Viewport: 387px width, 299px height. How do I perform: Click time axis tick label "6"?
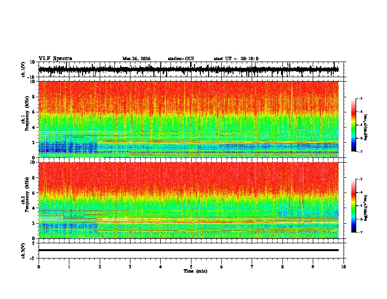click(x=222, y=267)
